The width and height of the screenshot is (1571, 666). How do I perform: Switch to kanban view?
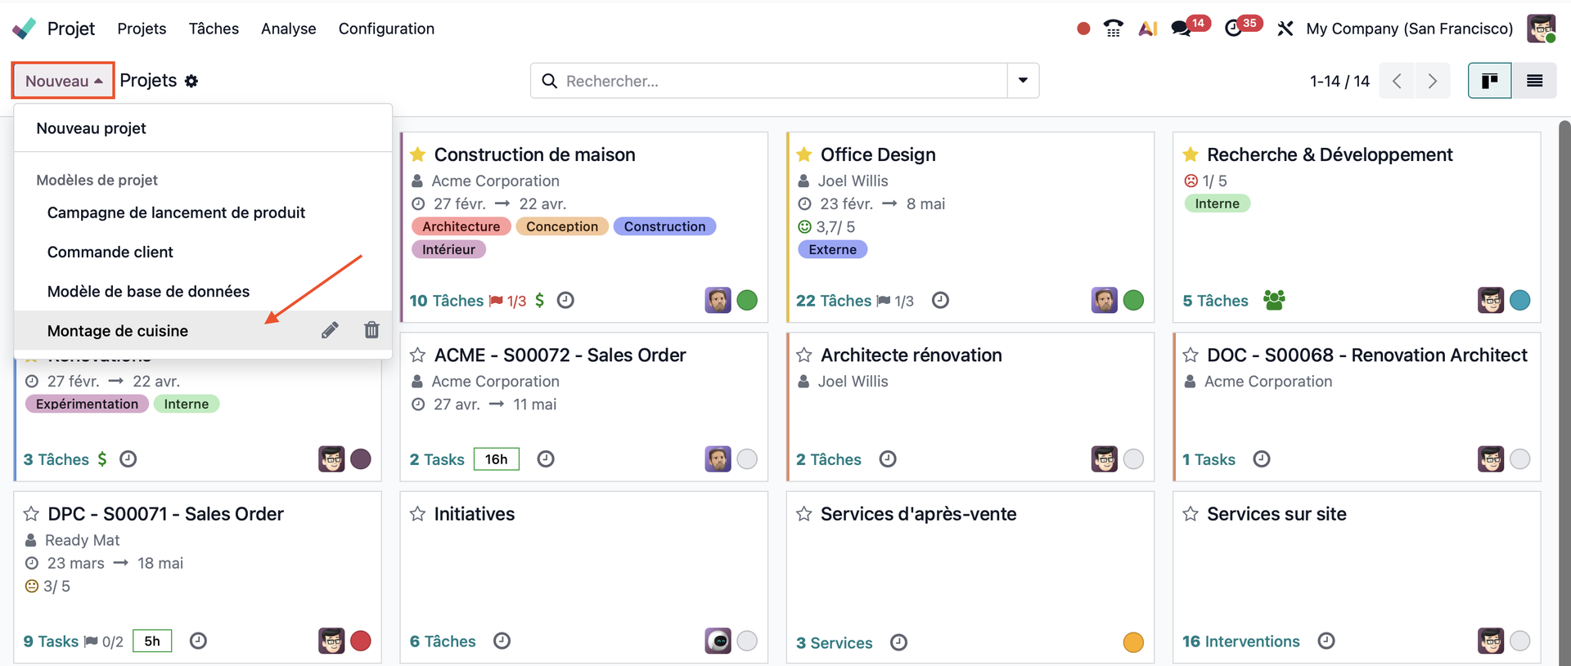pos(1489,81)
